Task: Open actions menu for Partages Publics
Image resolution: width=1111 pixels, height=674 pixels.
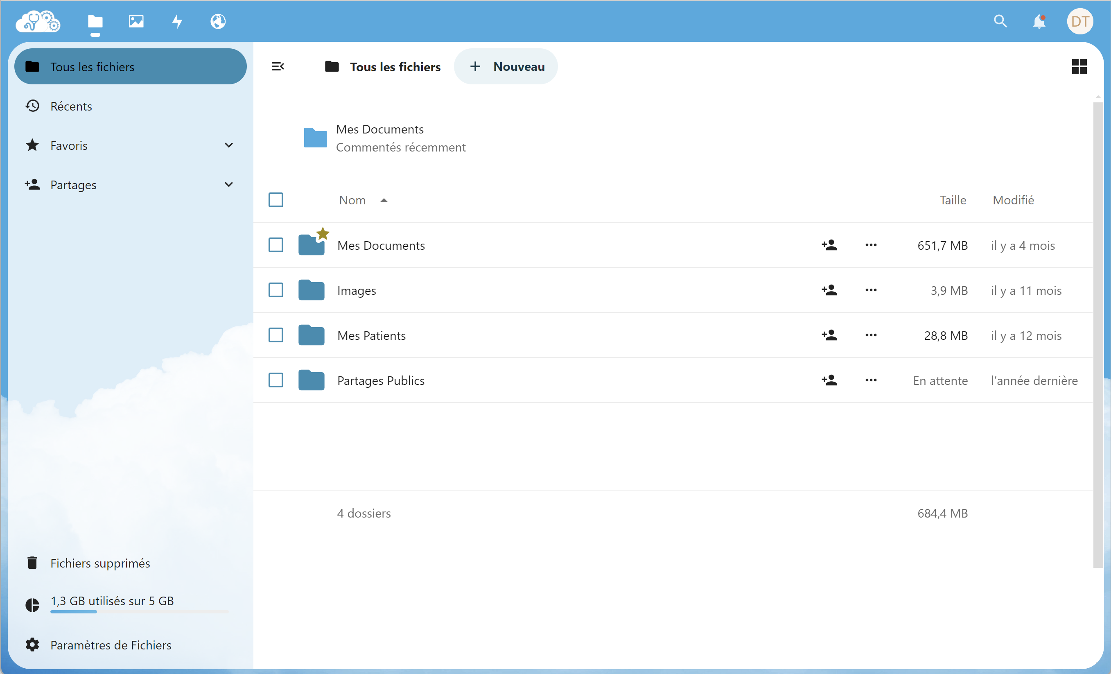Action: (871, 380)
